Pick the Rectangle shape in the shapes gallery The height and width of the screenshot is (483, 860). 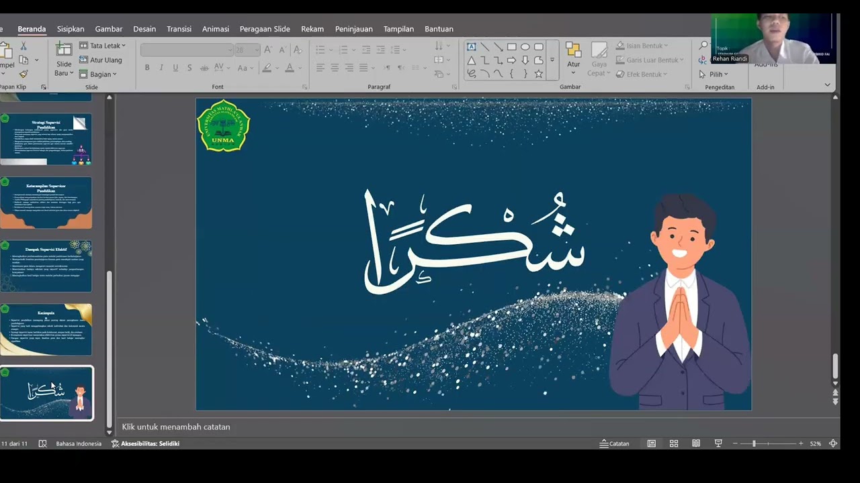[512, 46]
